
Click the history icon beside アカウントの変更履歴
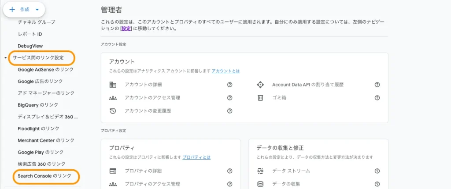pos(113,111)
